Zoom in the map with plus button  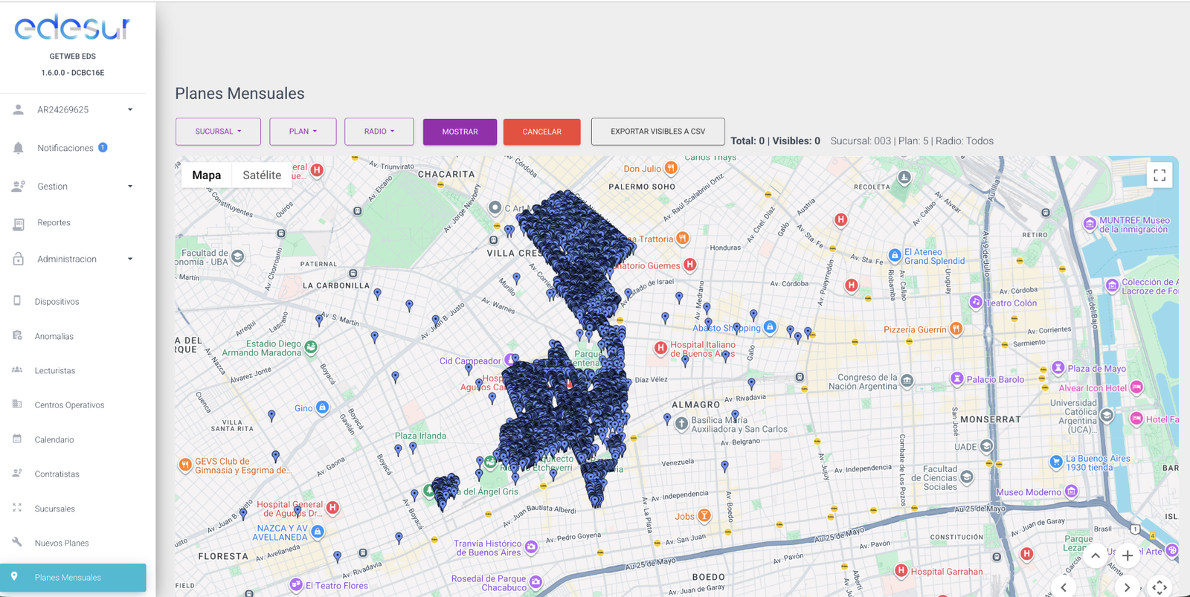click(1128, 556)
